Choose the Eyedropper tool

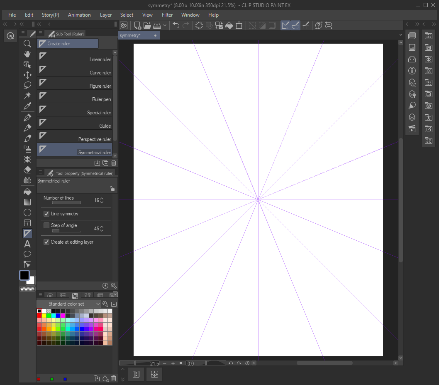(x=27, y=106)
